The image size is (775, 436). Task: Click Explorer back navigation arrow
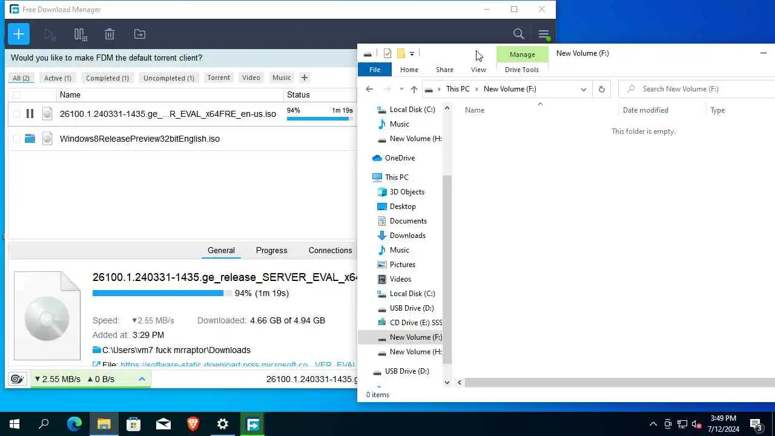369,89
